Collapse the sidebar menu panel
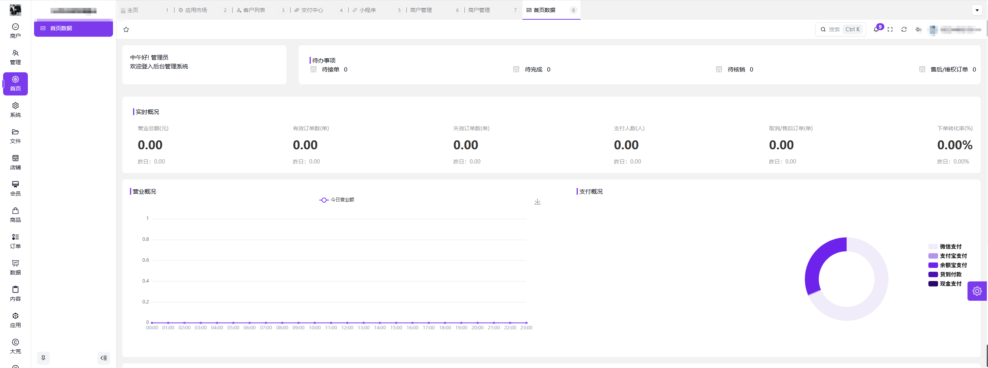 104,358
